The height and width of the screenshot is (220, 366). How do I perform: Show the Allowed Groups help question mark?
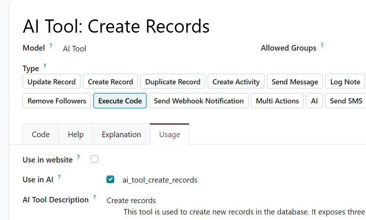322,45
